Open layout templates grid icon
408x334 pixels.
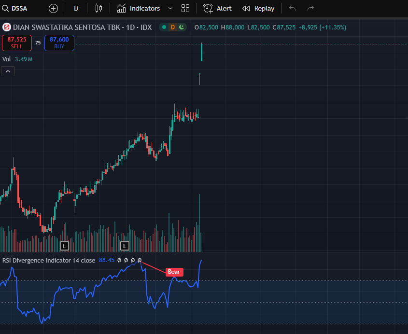coord(185,8)
